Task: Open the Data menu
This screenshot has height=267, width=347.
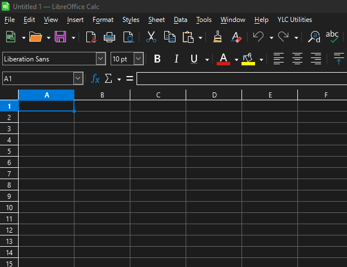Action: tap(181, 20)
